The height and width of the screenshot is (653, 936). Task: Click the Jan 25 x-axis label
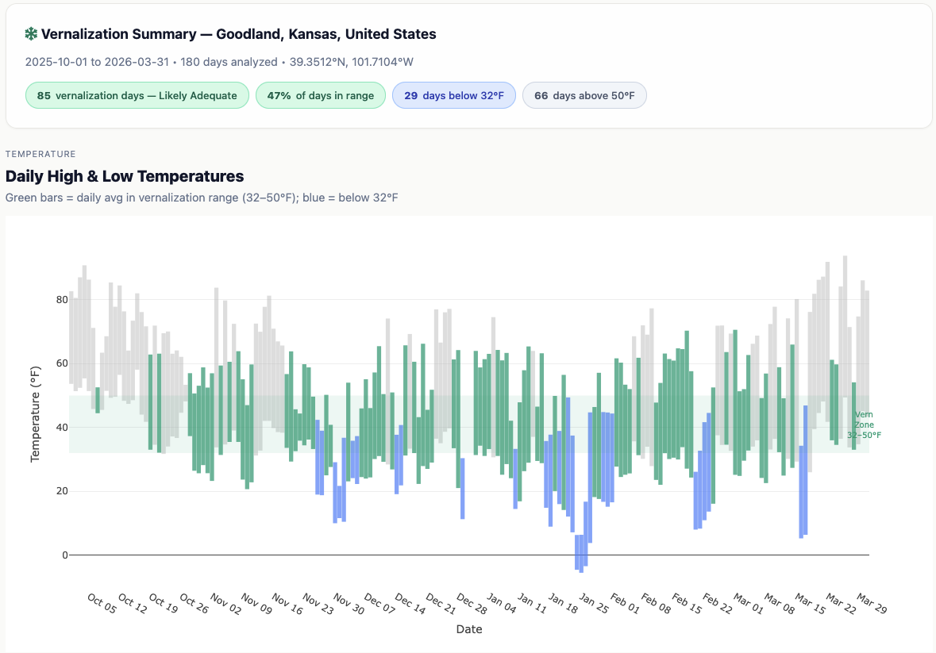tap(594, 603)
